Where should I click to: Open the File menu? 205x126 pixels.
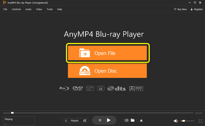[x=5, y=9]
